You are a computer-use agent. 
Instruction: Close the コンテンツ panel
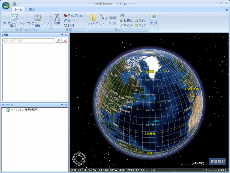(x=65, y=105)
